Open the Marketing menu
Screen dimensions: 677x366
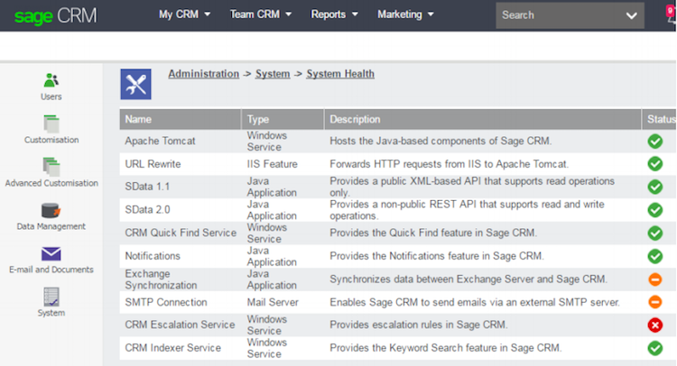[405, 14]
